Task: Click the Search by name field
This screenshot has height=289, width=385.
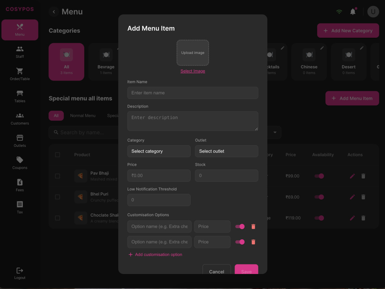Action: click(84, 133)
